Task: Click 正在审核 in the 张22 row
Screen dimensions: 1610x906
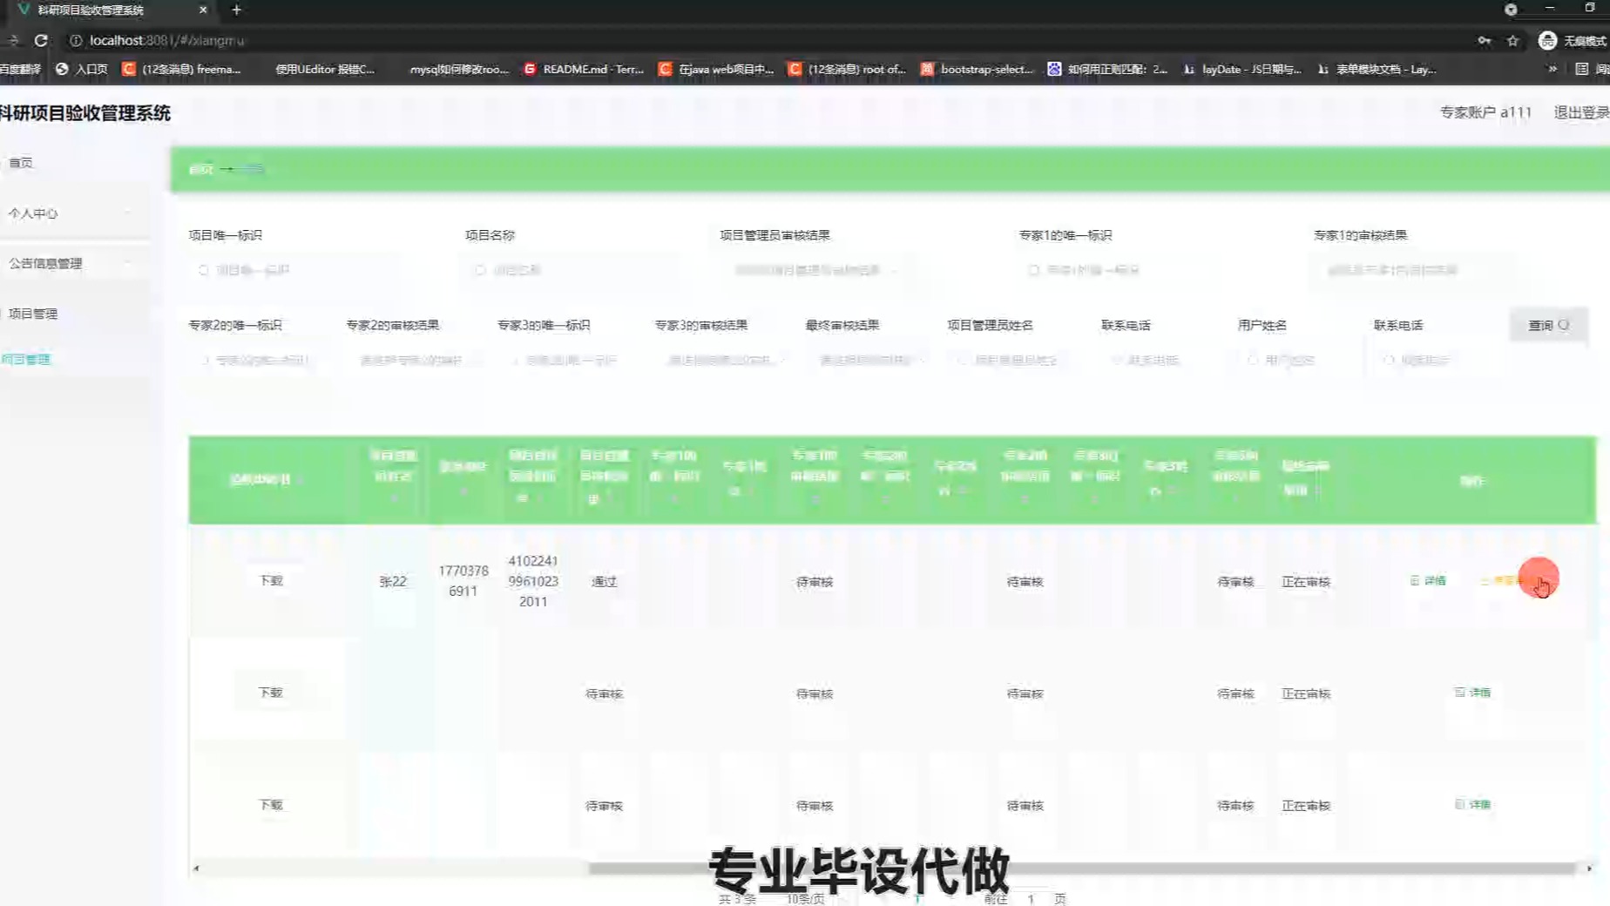Action: click(1306, 581)
